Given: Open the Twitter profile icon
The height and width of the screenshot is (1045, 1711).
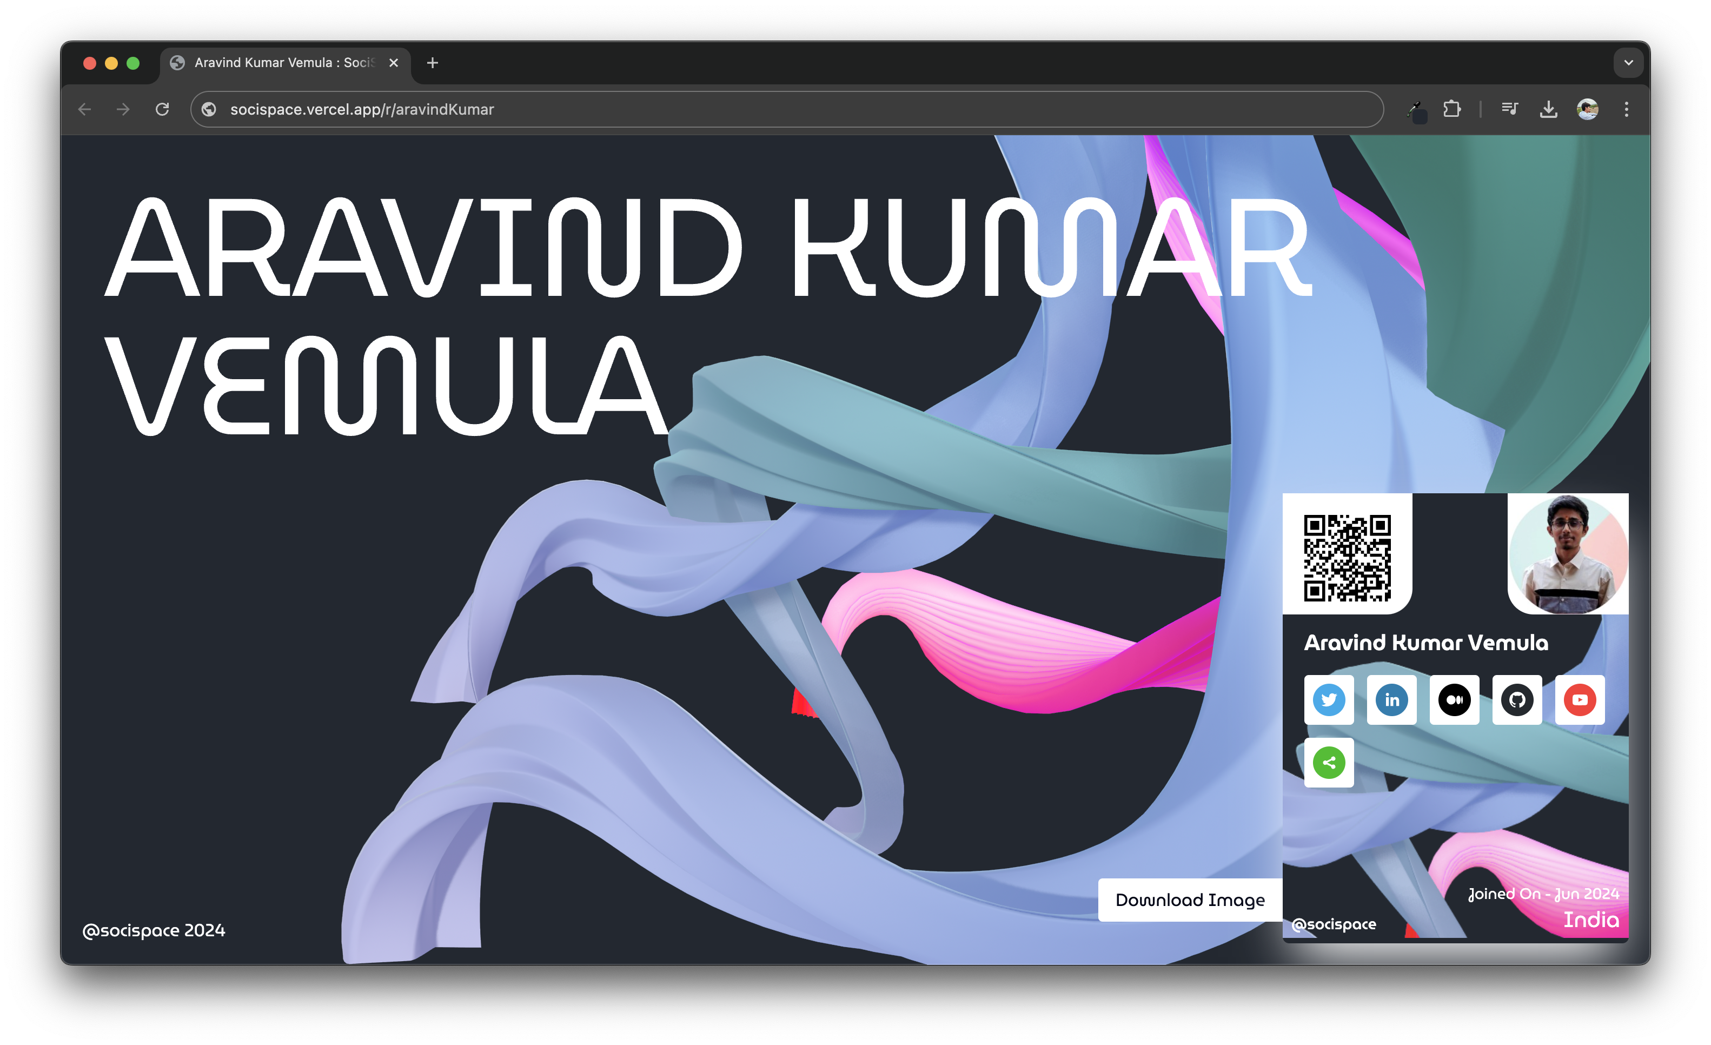Looking at the screenshot, I should 1328,699.
